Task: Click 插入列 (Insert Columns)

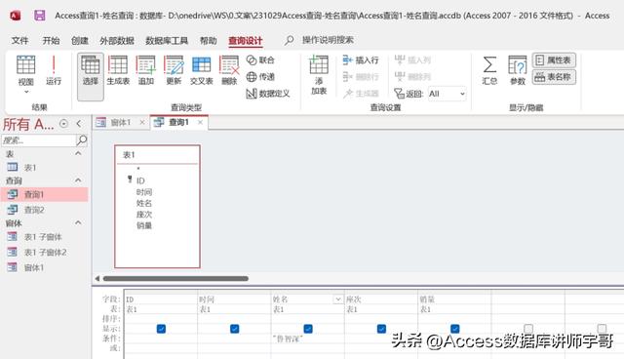Action: pyautogui.click(x=412, y=60)
